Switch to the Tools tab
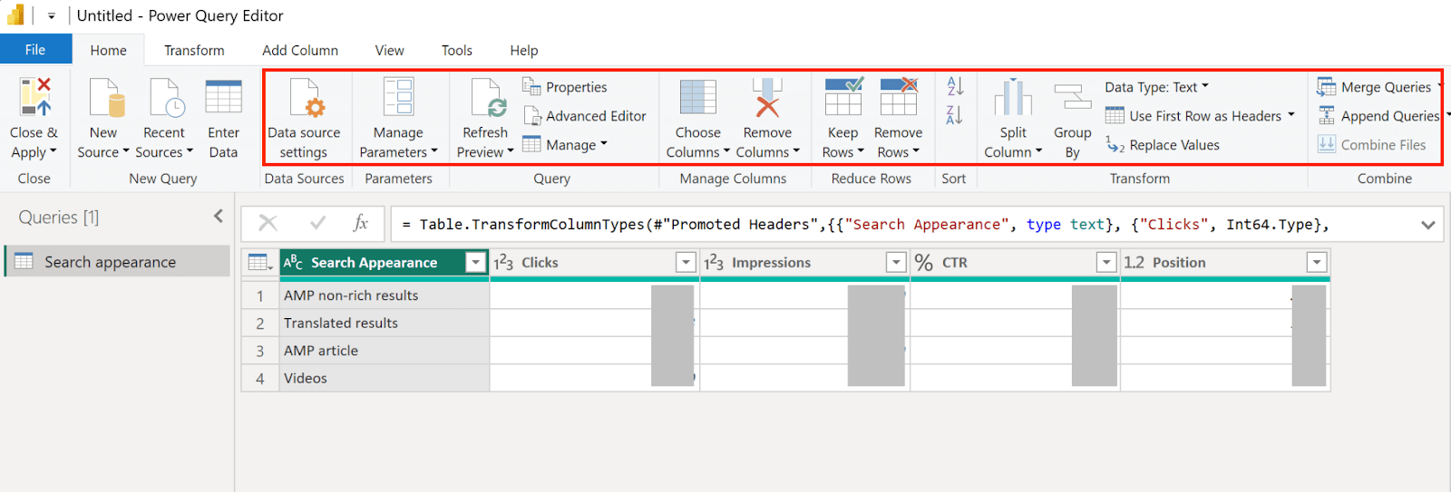This screenshot has height=493, width=1451. click(x=457, y=51)
